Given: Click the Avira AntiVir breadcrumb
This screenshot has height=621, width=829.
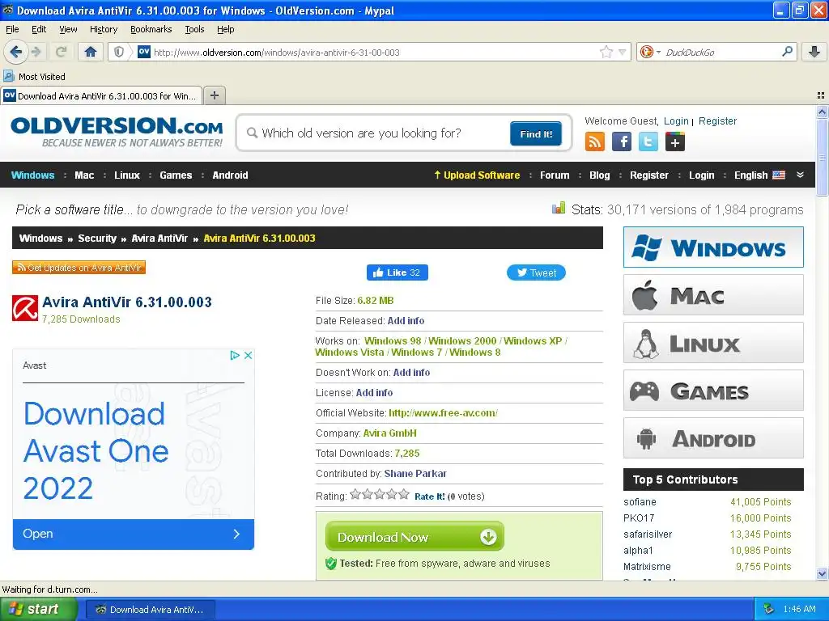Looking at the screenshot, I should (159, 239).
